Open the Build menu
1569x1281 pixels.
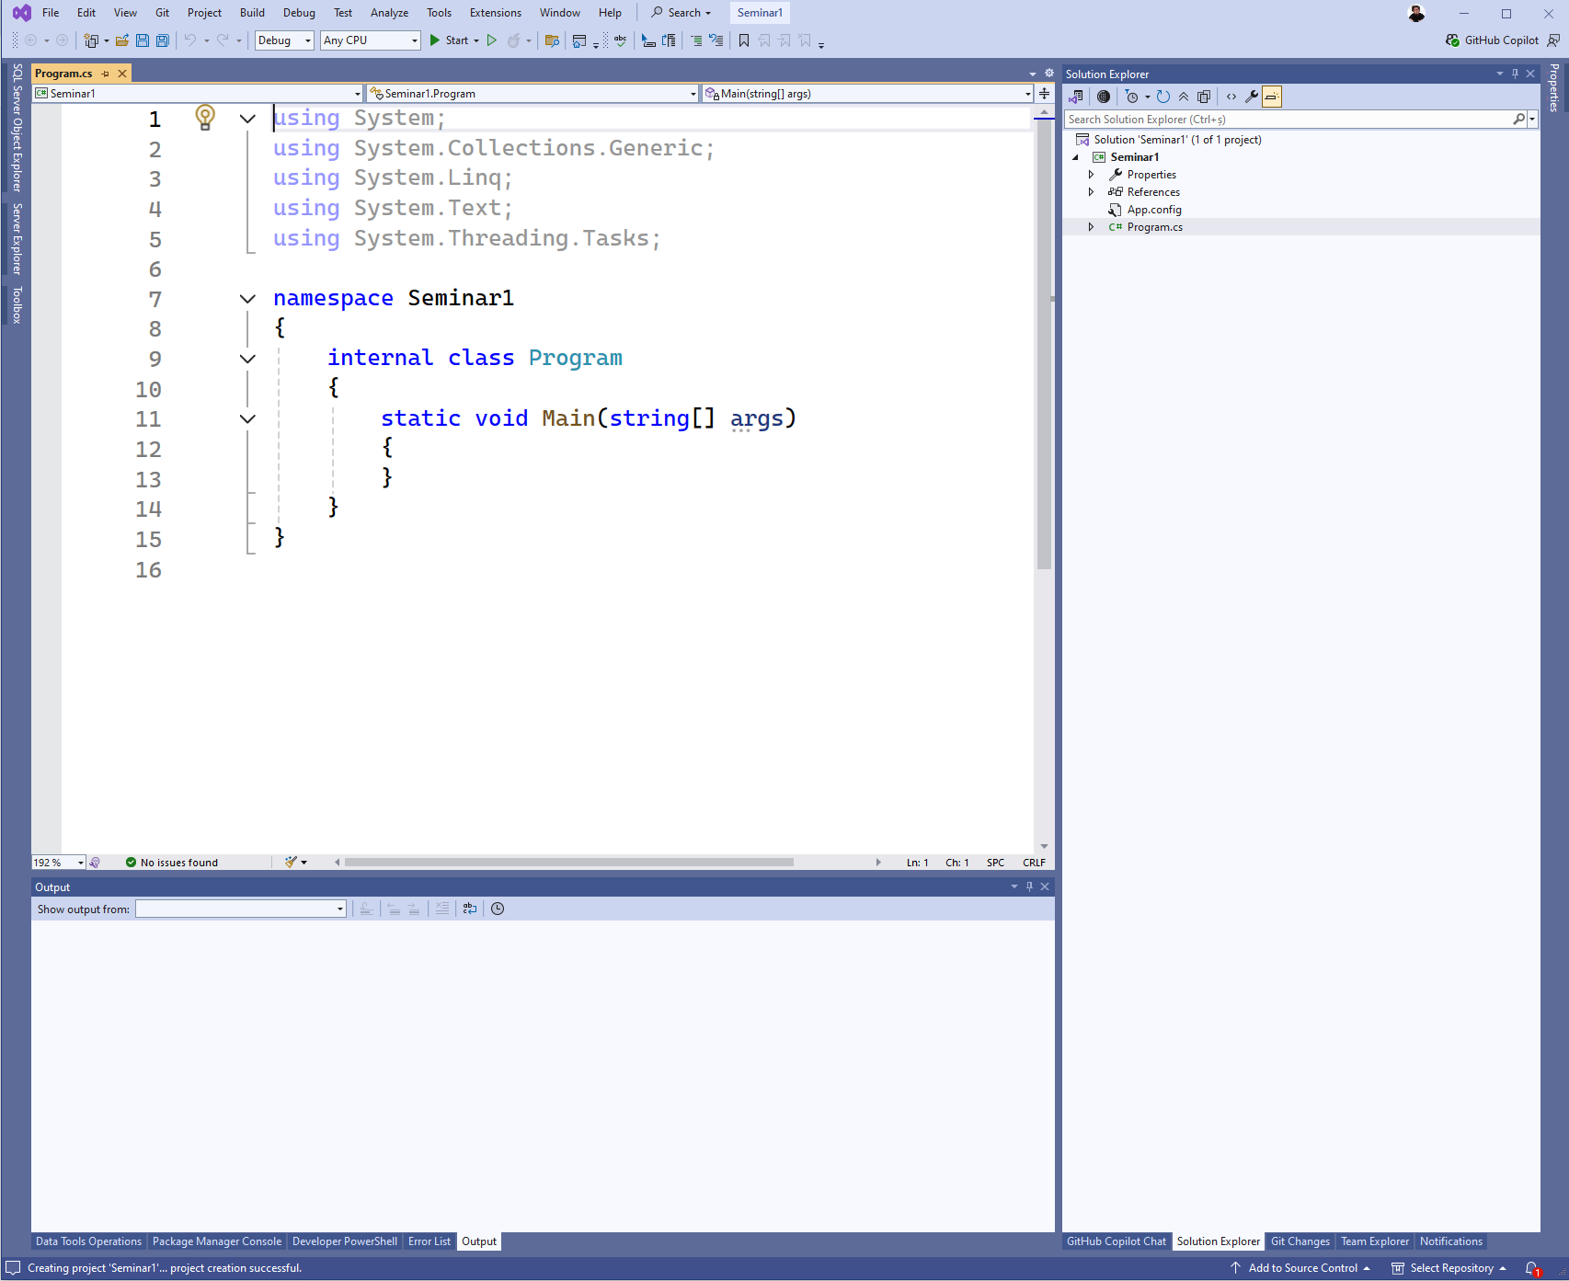tap(252, 13)
